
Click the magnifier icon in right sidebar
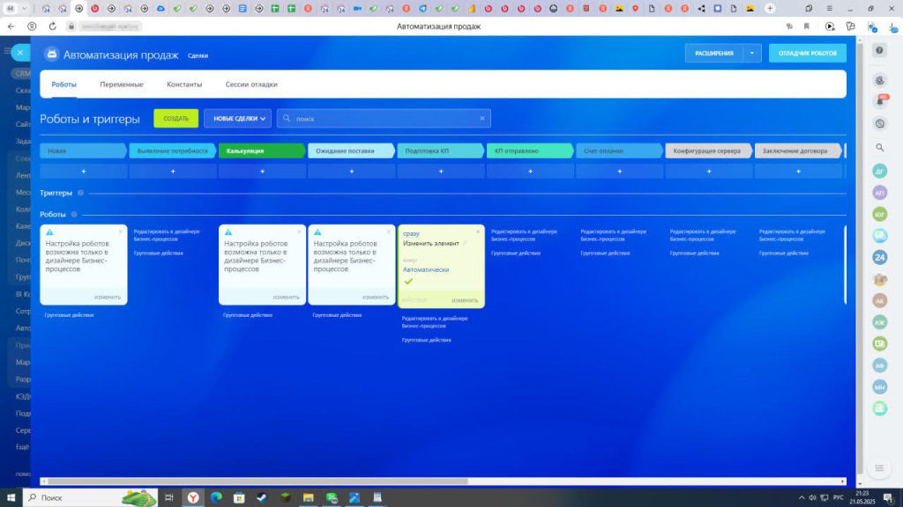click(x=879, y=148)
